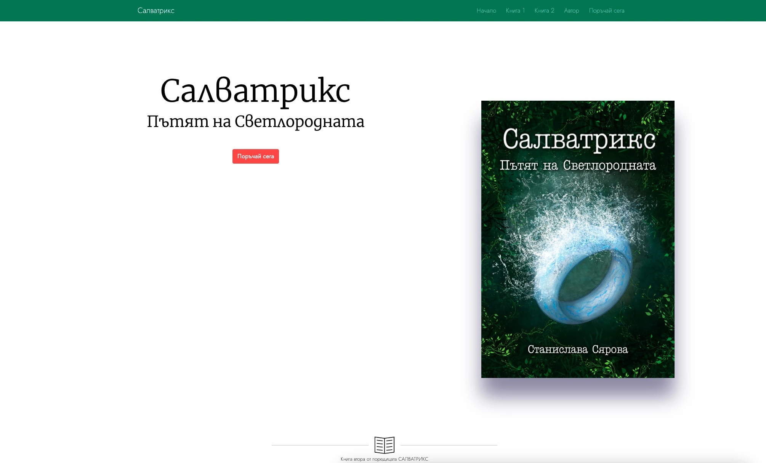The height and width of the screenshot is (463, 766).
Task: Click the open book divider icon
Action: tap(384, 445)
